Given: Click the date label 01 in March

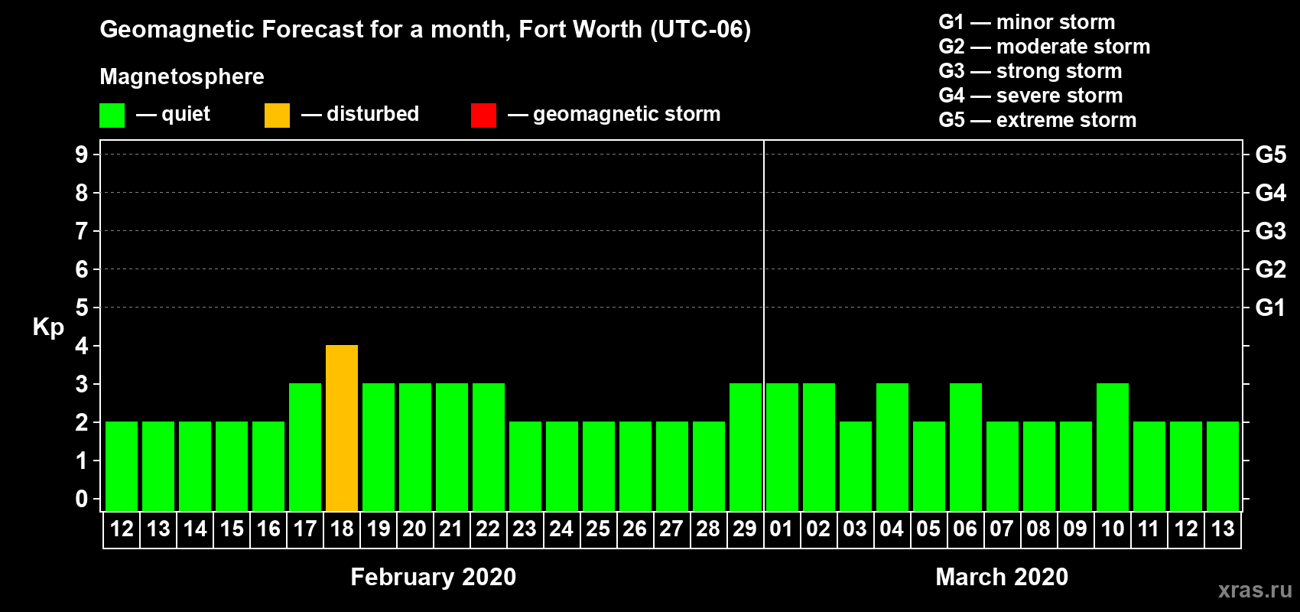Looking at the screenshot, I should coord(782,529).
